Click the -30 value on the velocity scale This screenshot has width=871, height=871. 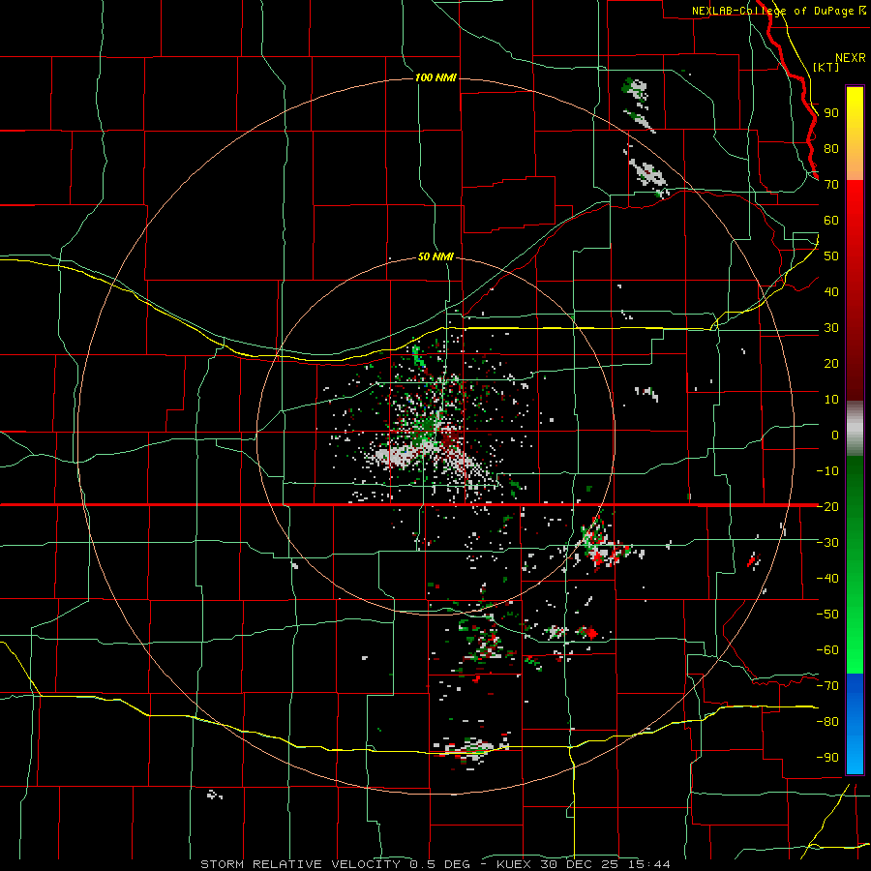pos(827,542)
